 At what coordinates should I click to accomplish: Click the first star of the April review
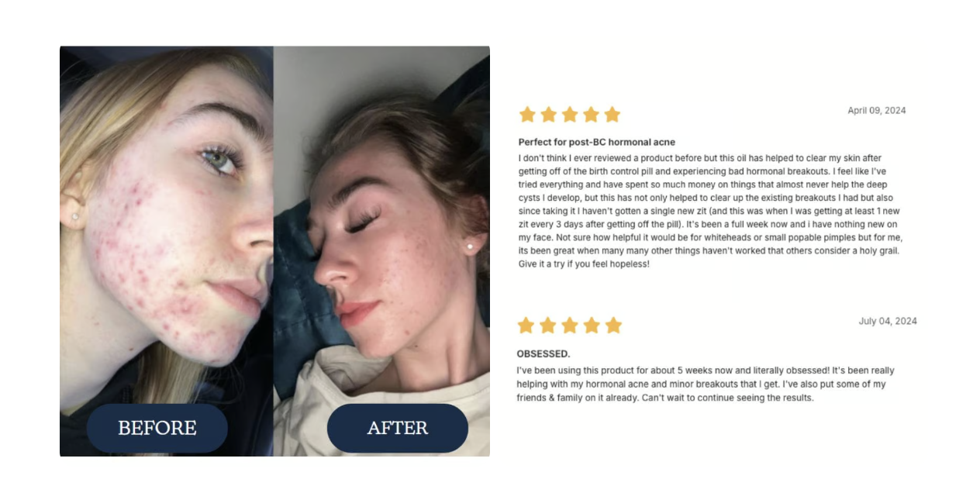[x=527, y=115]
